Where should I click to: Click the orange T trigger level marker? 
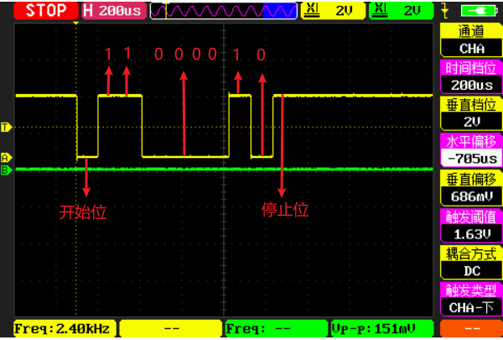(x=6, y=128)
